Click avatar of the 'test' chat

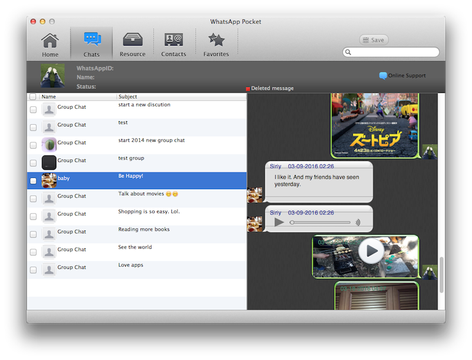(x=49, y=127)
